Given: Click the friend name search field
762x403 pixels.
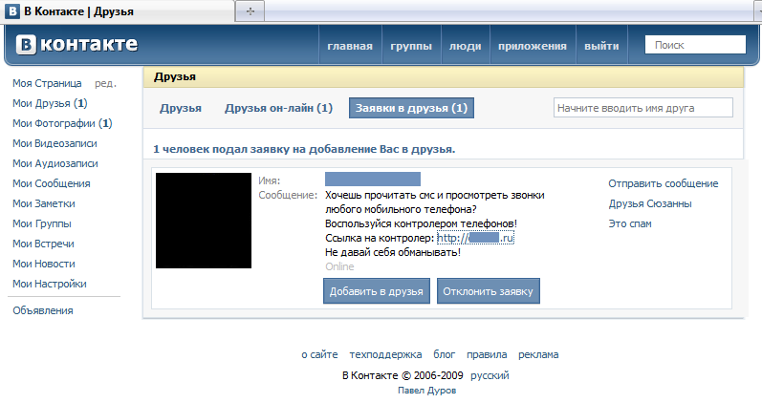Looking at the screenshot, I should 642,108.
